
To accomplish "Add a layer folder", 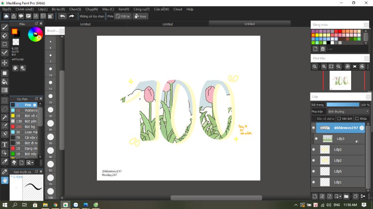I will [346, 196].
